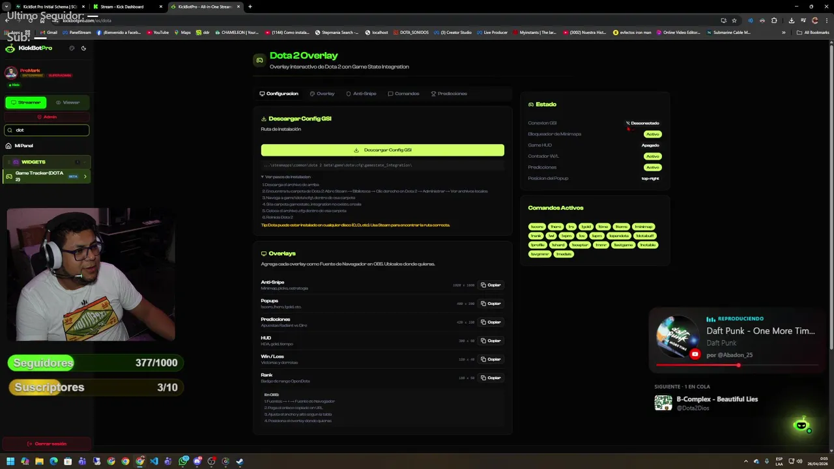Copy the Predicciones overlay link

click(491, 322)
